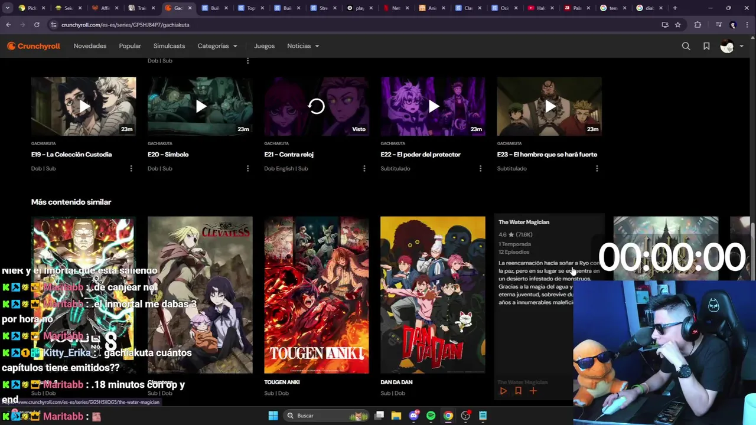Replay episode E21 Contra reloj
This screenshot has height=425, width=756.
[316, 106]
